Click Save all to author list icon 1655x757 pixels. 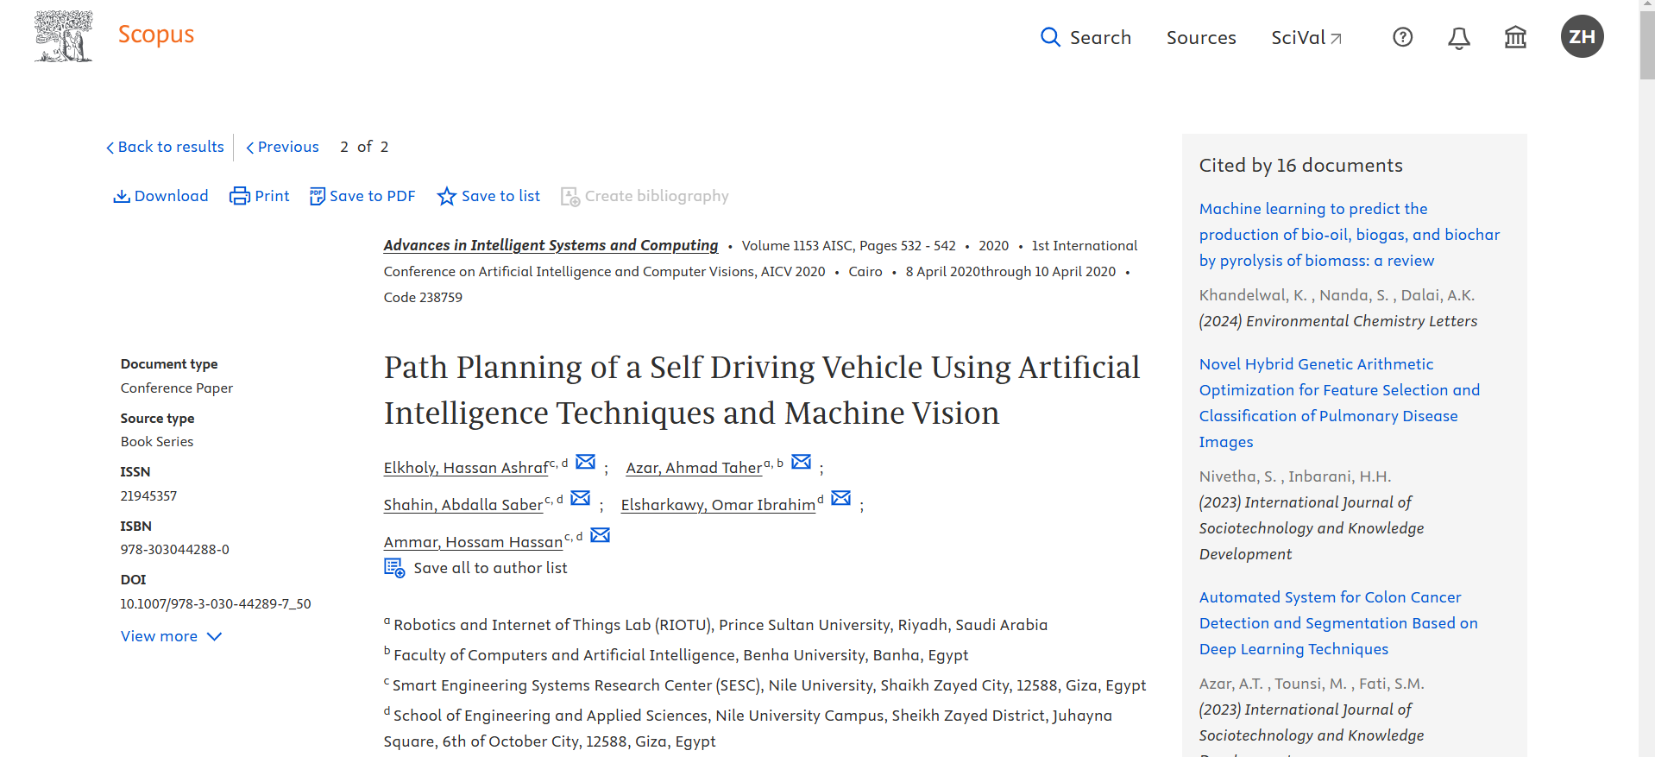point(394,568)
